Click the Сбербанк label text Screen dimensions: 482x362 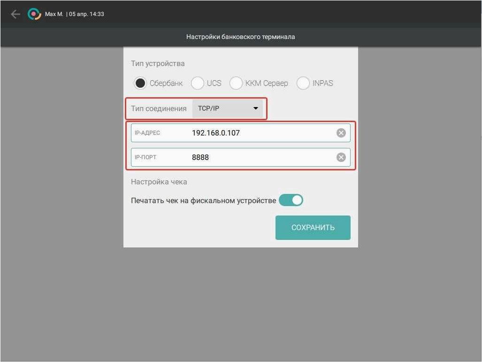click(166, 84)
